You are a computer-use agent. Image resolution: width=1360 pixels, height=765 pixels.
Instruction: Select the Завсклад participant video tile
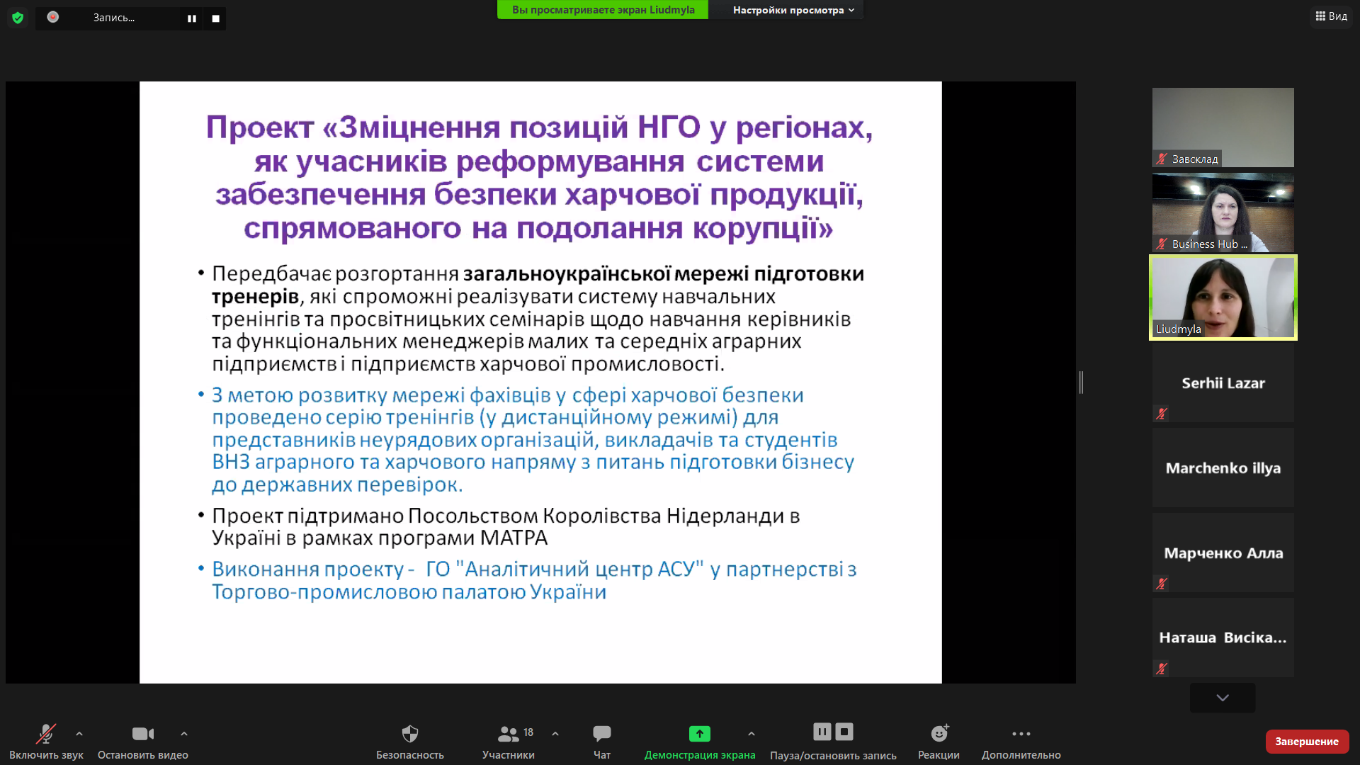click(1223, 127)
